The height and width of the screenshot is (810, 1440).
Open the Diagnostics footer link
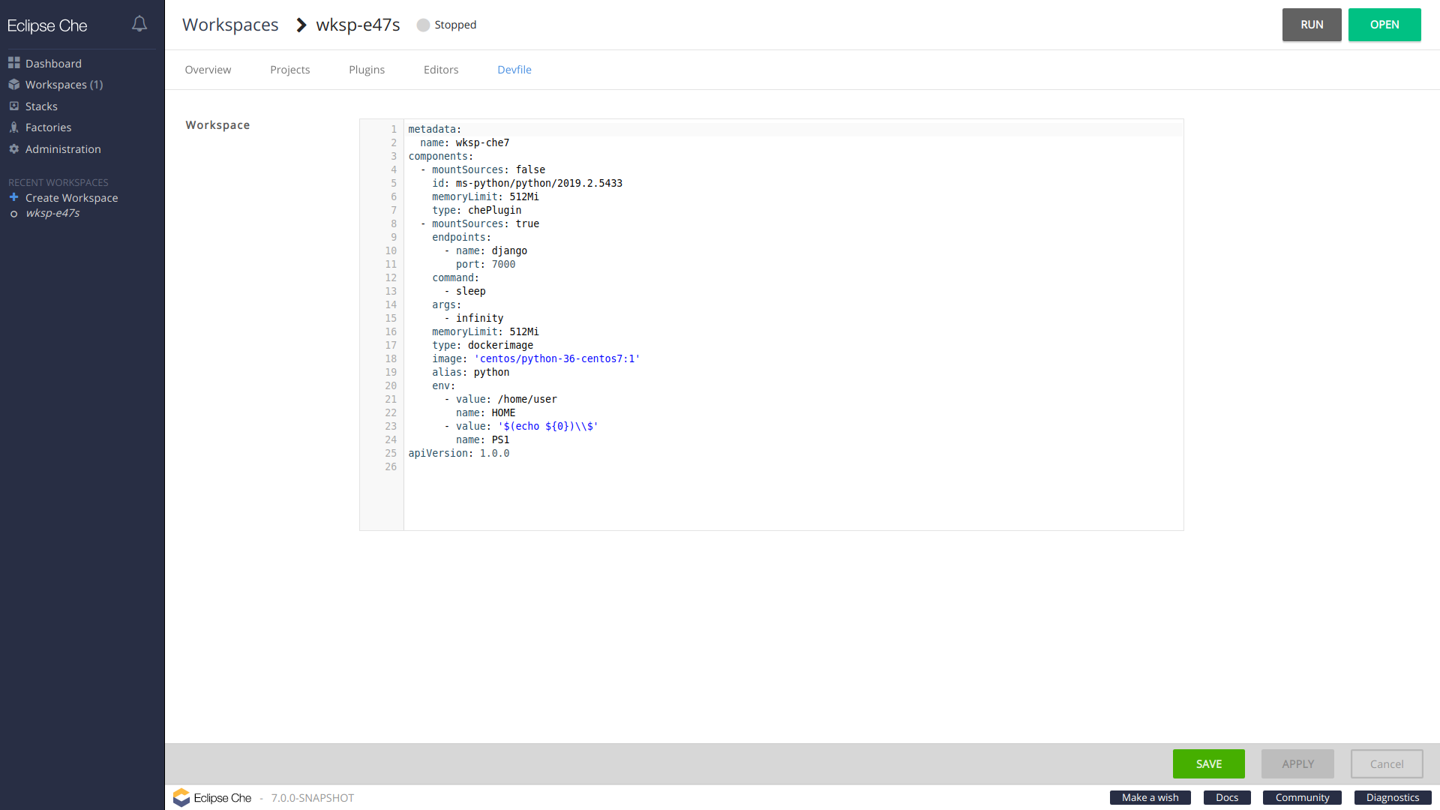(1393, 797)
